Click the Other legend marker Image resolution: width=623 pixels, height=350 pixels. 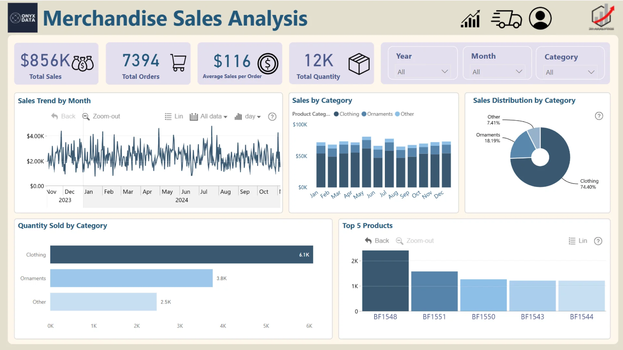(397, 114)
